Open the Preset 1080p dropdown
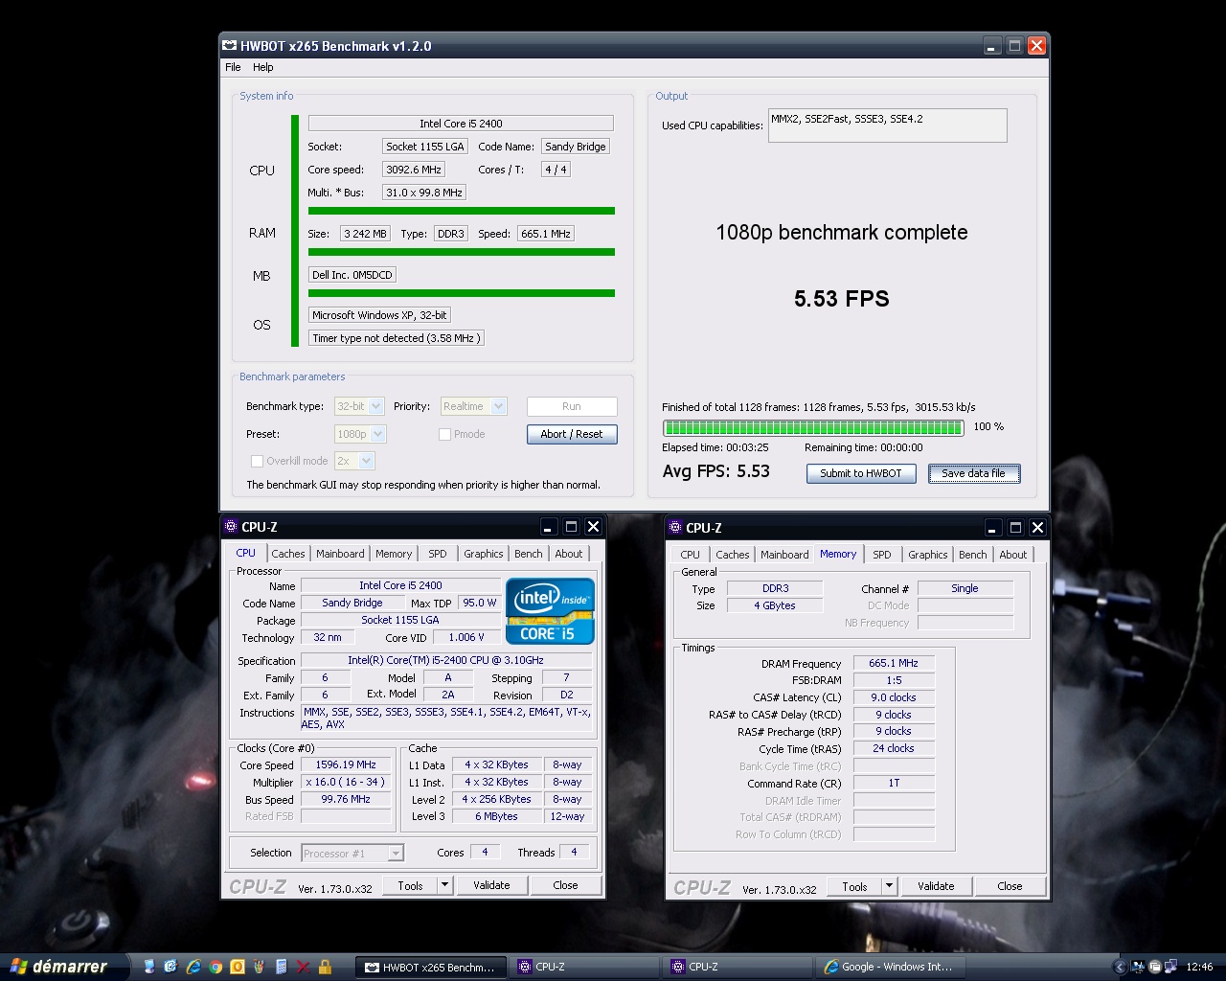Screen dimensions: 1226x981 click(x=360, y=434)
